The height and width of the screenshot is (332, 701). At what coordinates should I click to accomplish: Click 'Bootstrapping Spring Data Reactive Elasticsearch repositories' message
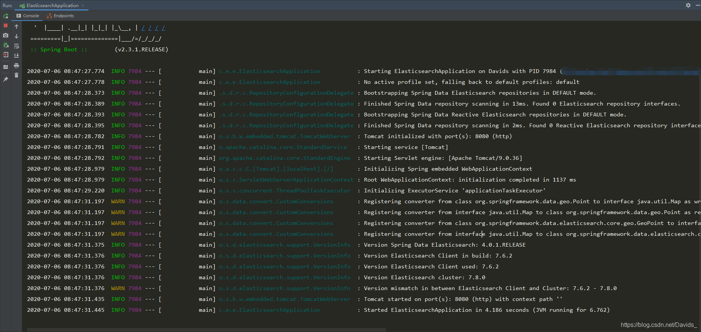(495, 115)
